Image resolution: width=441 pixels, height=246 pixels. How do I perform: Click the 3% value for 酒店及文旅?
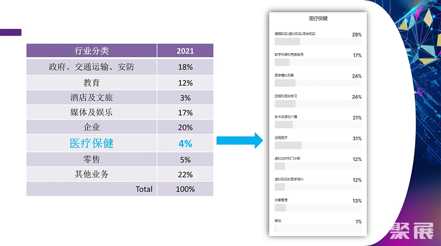(185, 98)
